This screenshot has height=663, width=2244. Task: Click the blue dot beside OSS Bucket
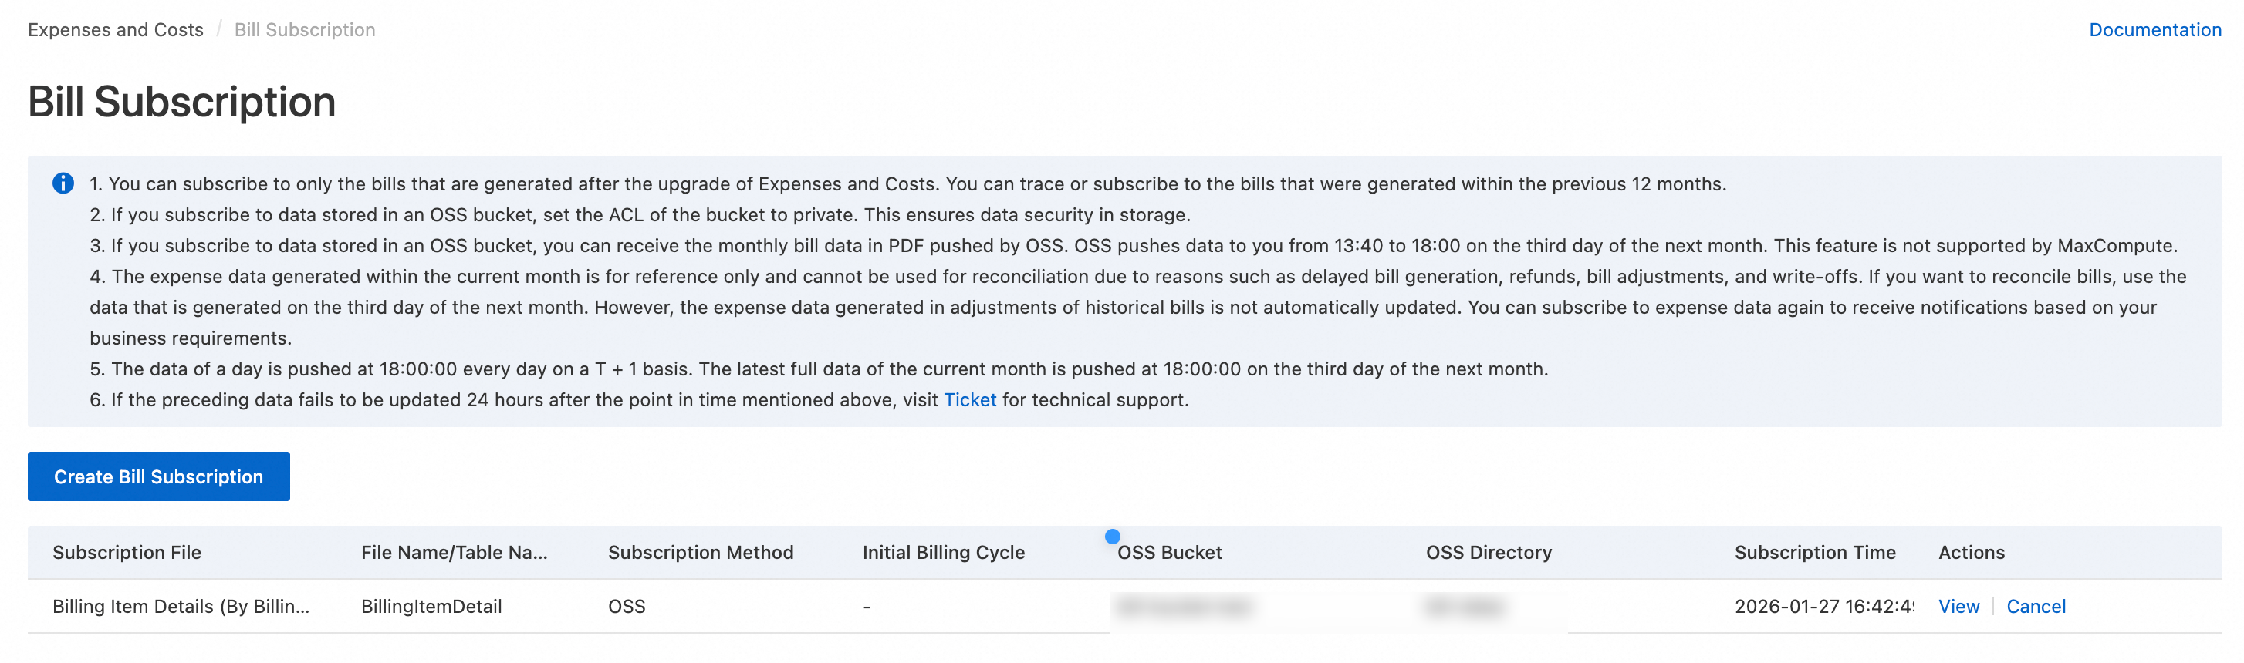click(x=1111, y=536)
